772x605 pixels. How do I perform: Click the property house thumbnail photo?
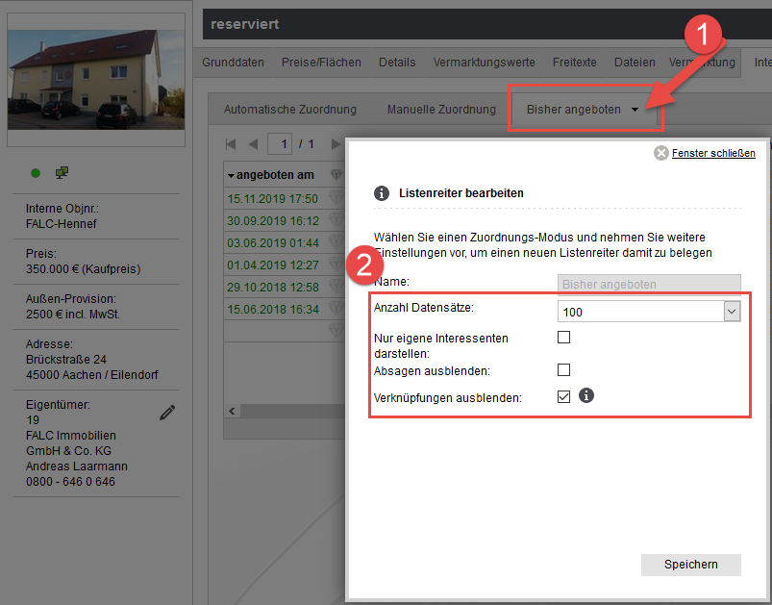click(96, 79)
